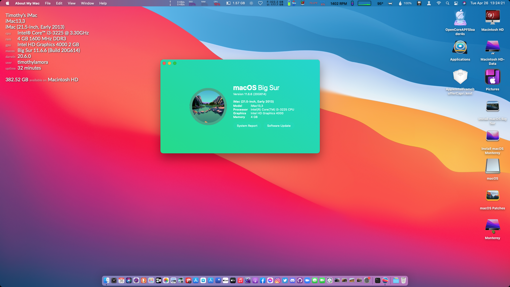The width and height of the screenshot is (510, 287).
Task: Open the Window menu
Action: point(87,3)
